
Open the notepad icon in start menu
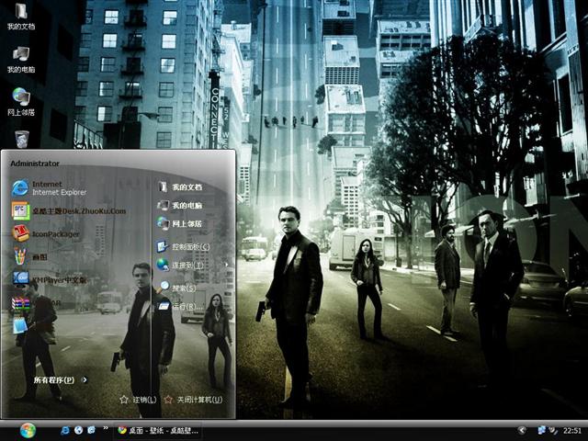(20, 324)
